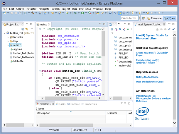The width and height of the screenshot is (179, 134).
Task: Expand the bsp folder node
Action: click(x=8, y=41)
